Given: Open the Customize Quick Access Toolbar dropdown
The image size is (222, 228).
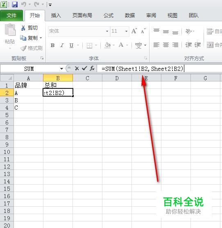Looking at the screenshot, I should tap(50, 5).
